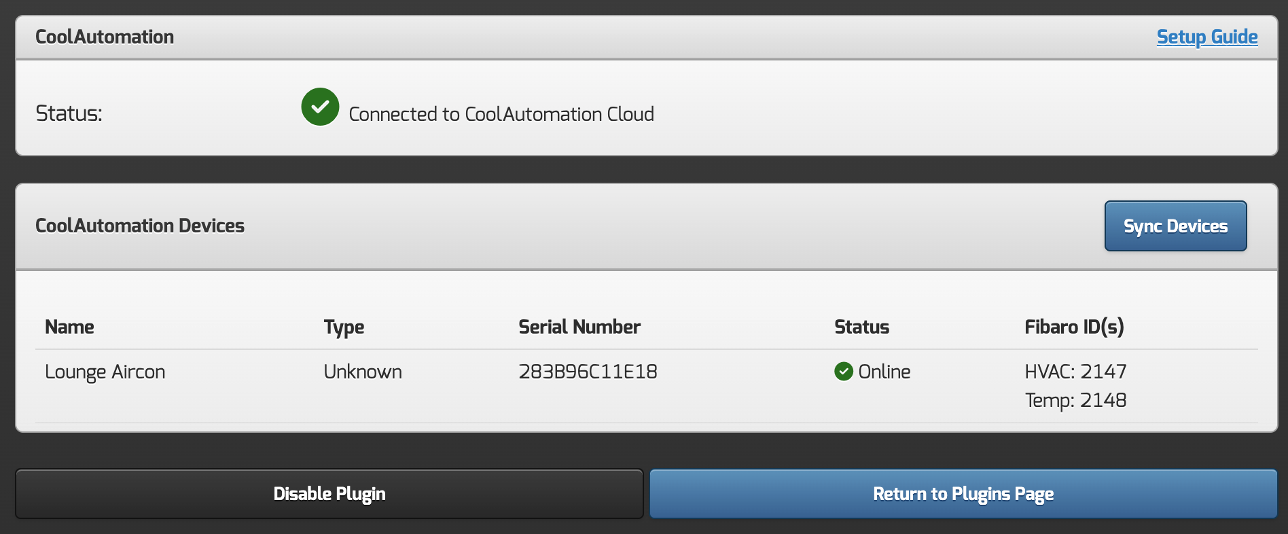The width and height of the screenshot is (1288, 534).
Task: Click the CoolAutomation panel title
Action: click(105, 37)
